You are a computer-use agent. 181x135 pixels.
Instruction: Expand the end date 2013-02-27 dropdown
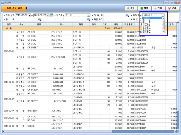pos(48,15)
